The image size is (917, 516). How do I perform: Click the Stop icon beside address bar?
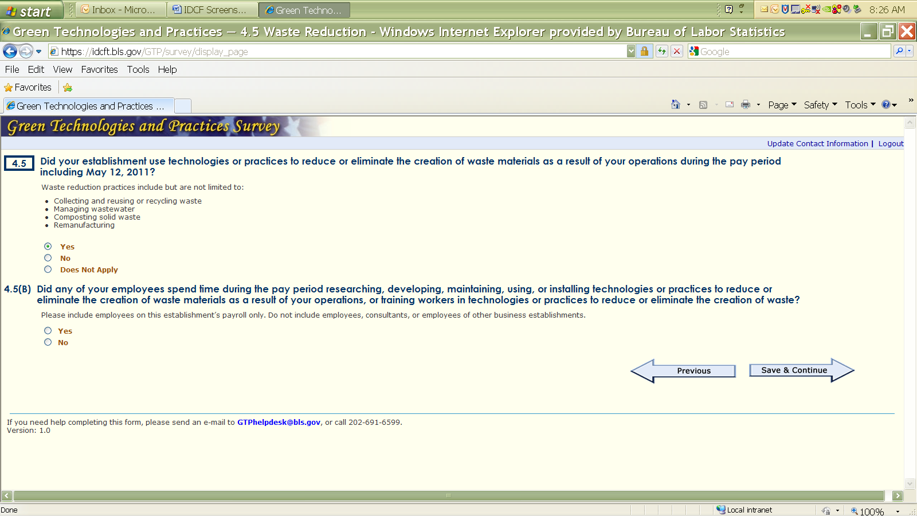point(677,52)
